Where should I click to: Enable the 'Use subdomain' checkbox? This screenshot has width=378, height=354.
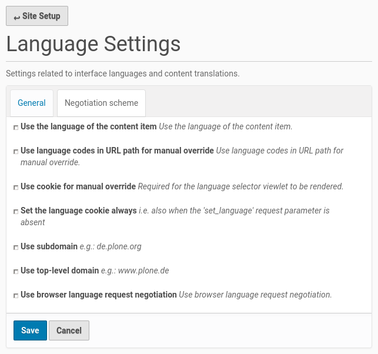point(16,247)
